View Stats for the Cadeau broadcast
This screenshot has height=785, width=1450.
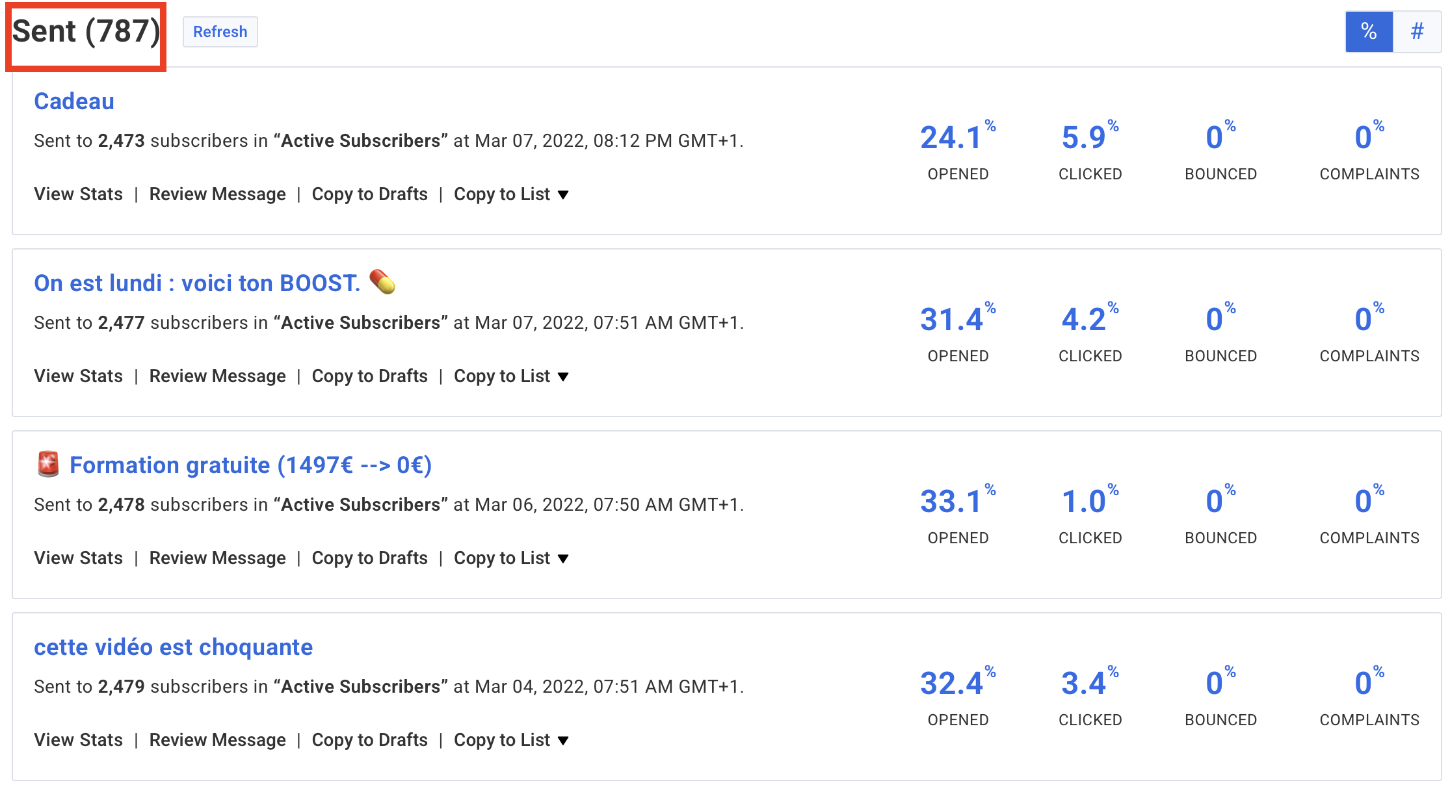(78, 194)
